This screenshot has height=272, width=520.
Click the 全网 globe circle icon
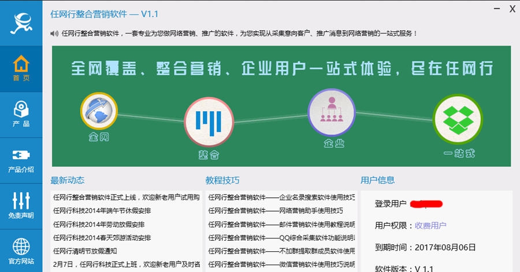(x=99, y=111)
